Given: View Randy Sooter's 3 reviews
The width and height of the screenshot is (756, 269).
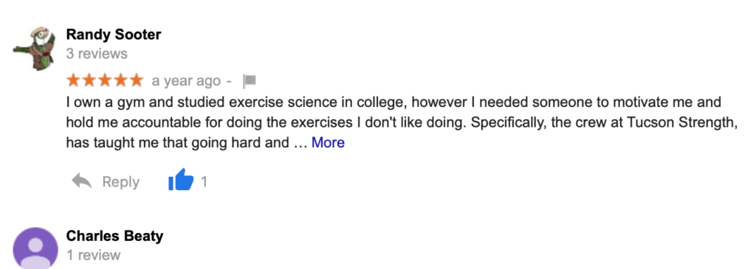Looking at the screenshot, I should coord(97,53).
